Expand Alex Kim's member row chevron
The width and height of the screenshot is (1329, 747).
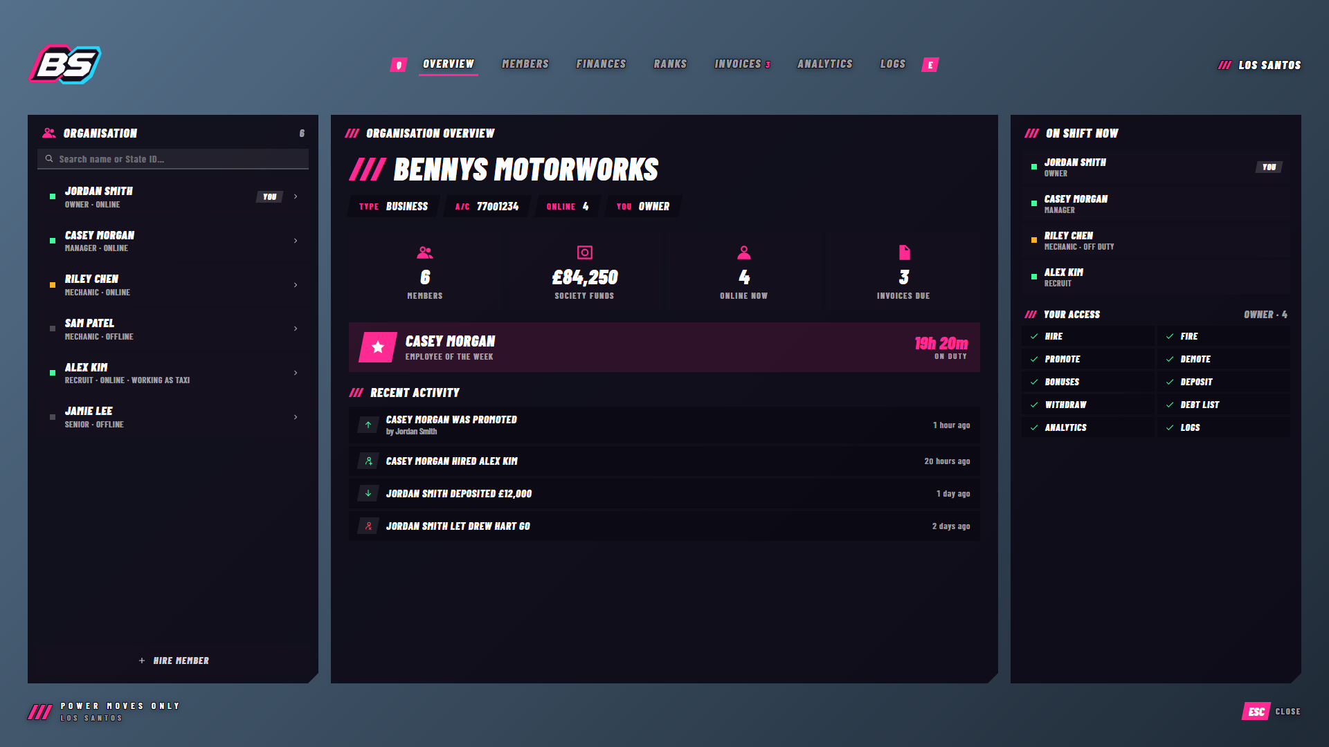(296, 373)
